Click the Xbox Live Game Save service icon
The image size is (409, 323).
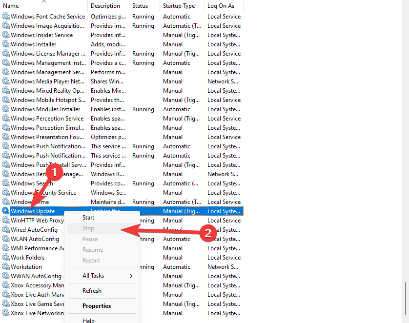[x=6, y=304]
